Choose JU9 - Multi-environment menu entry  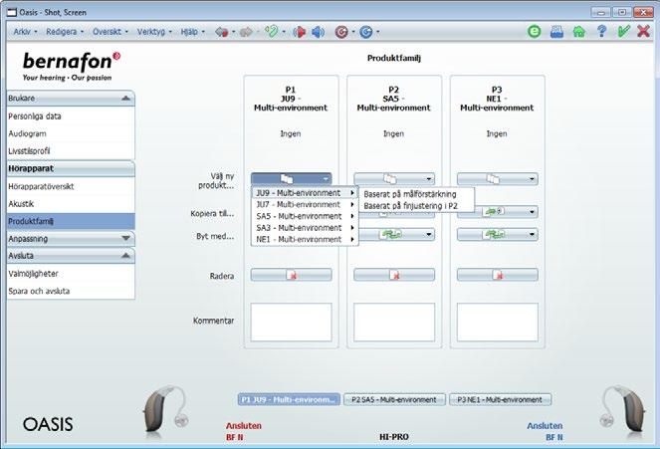(305, 193)
